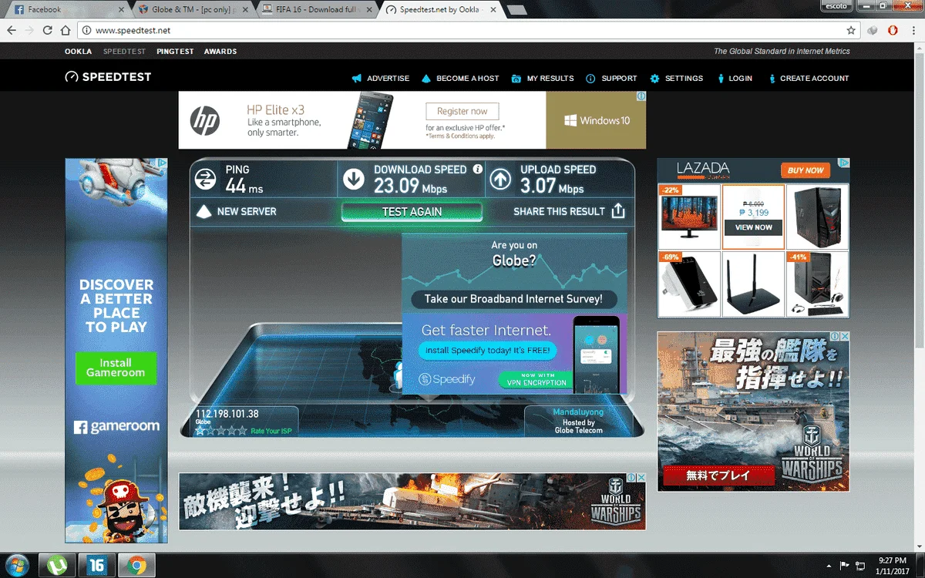Open the SUPPORT link
Screen dimensions: 925x578
(611, 78)
